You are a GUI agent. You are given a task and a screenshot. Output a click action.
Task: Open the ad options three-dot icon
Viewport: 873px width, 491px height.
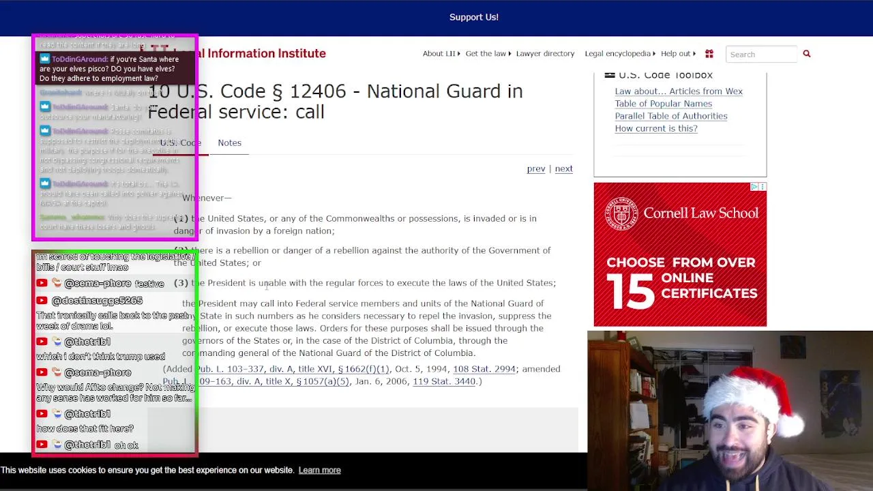pos(763,187)
